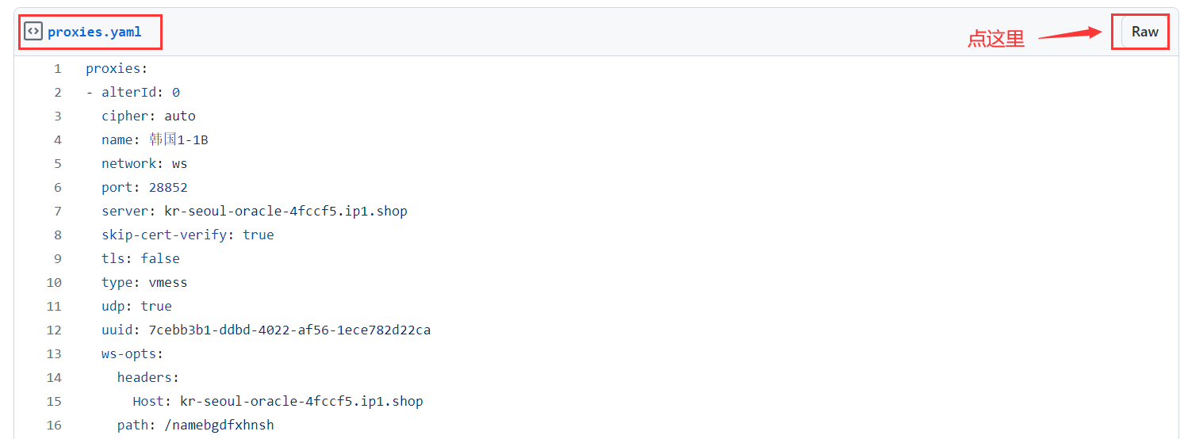1184x439 pixels.
Task: Select line number 7 beside server
Action: [x=57, y=212]
